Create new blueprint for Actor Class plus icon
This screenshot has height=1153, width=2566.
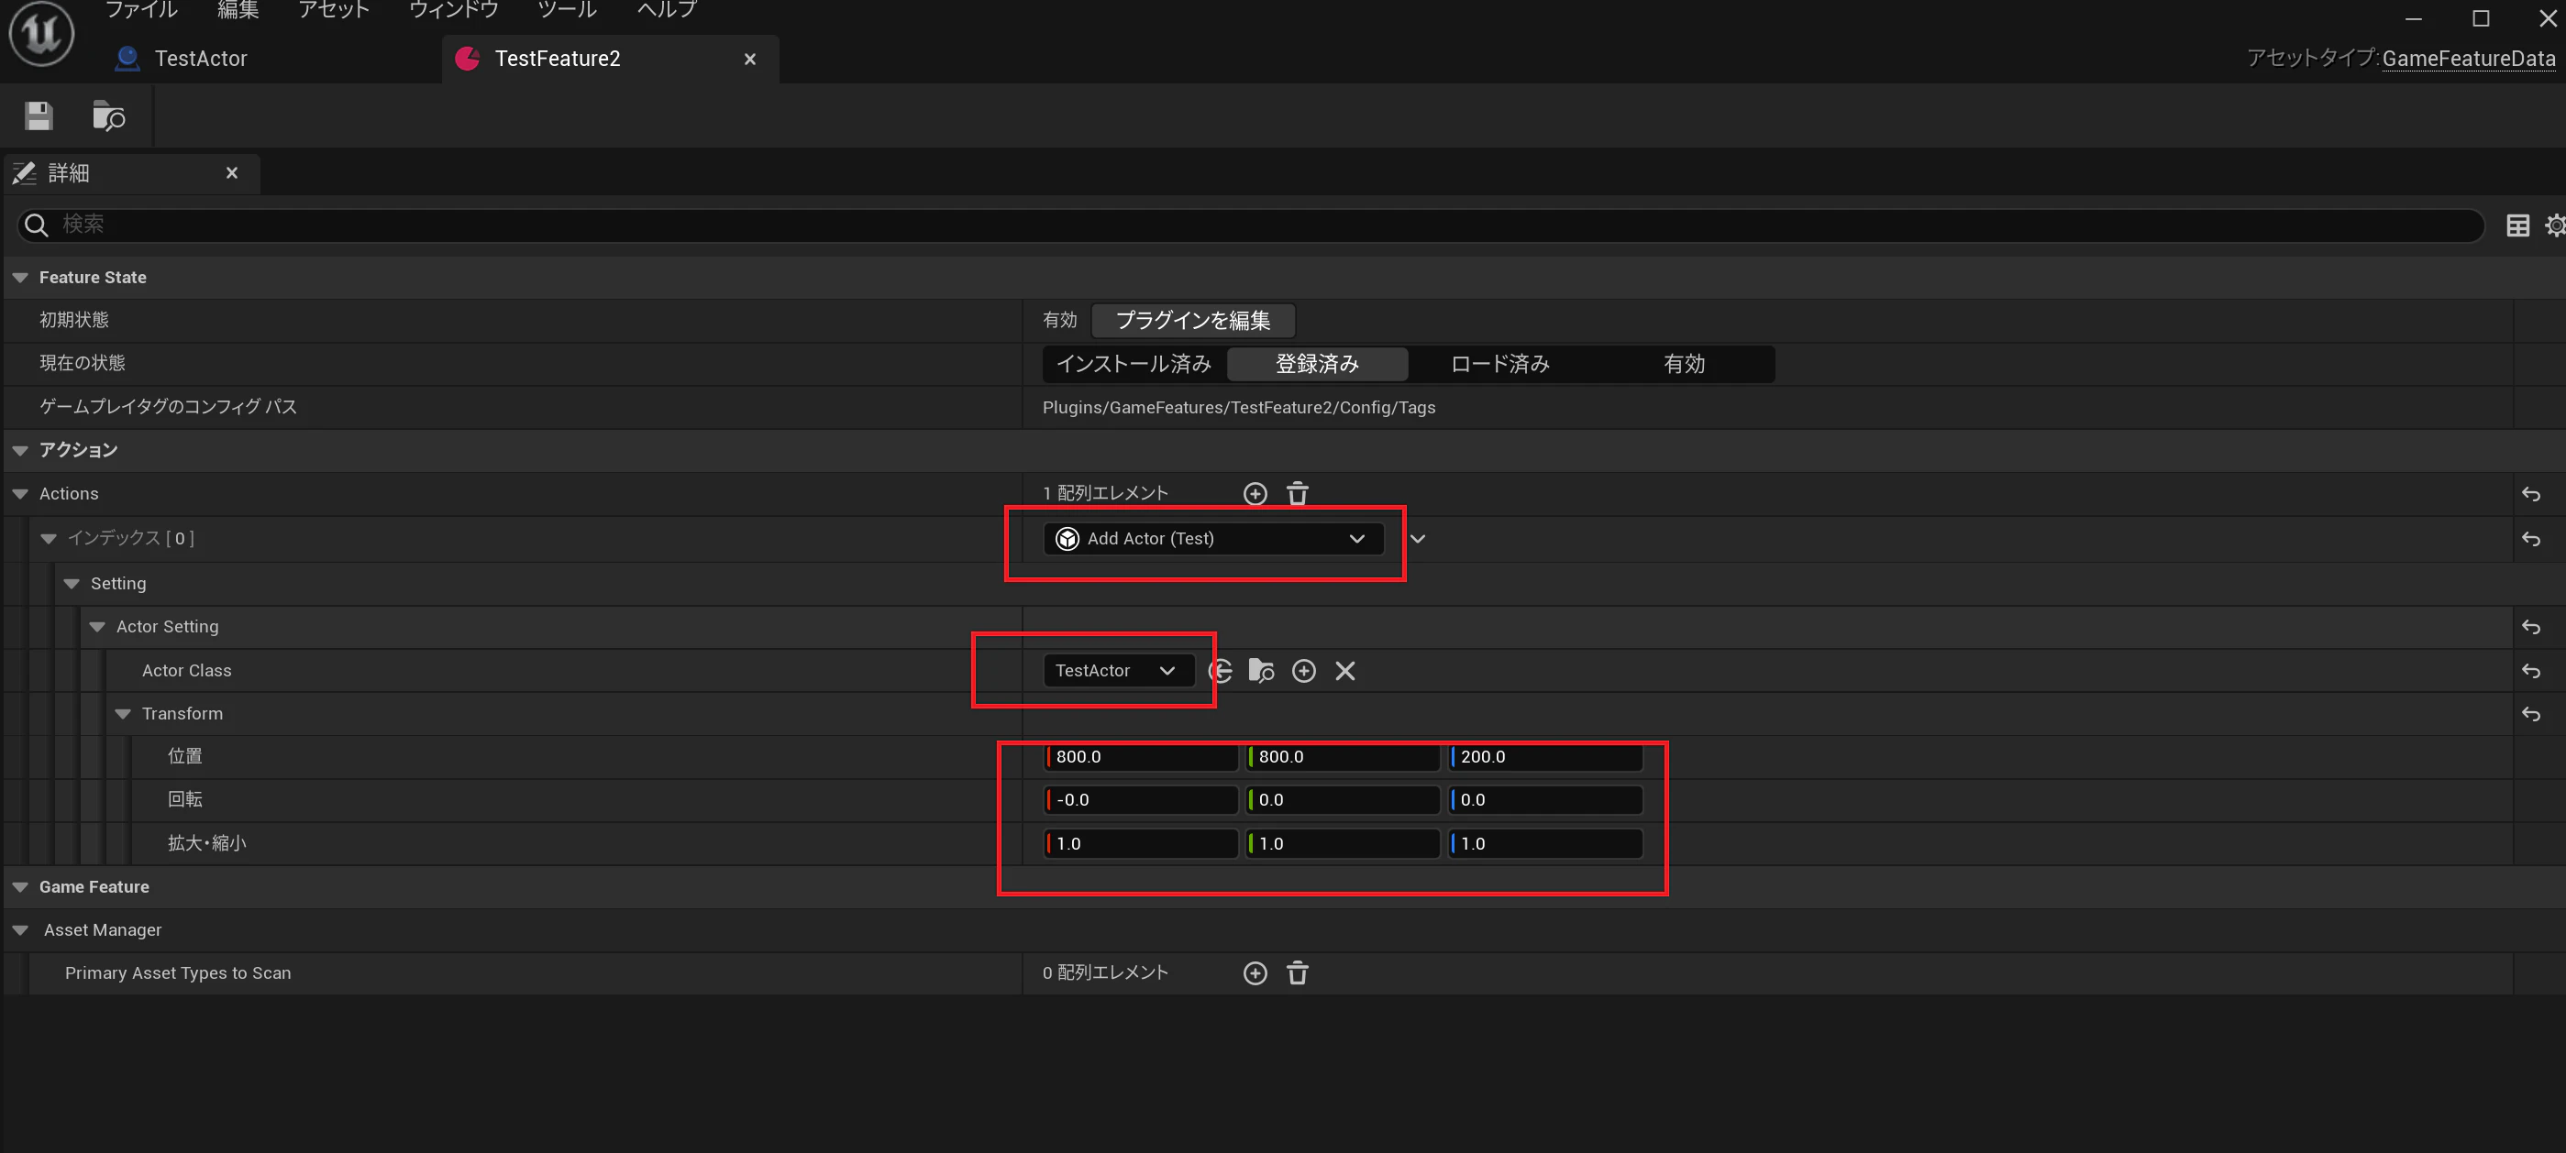pos(1304,671)
